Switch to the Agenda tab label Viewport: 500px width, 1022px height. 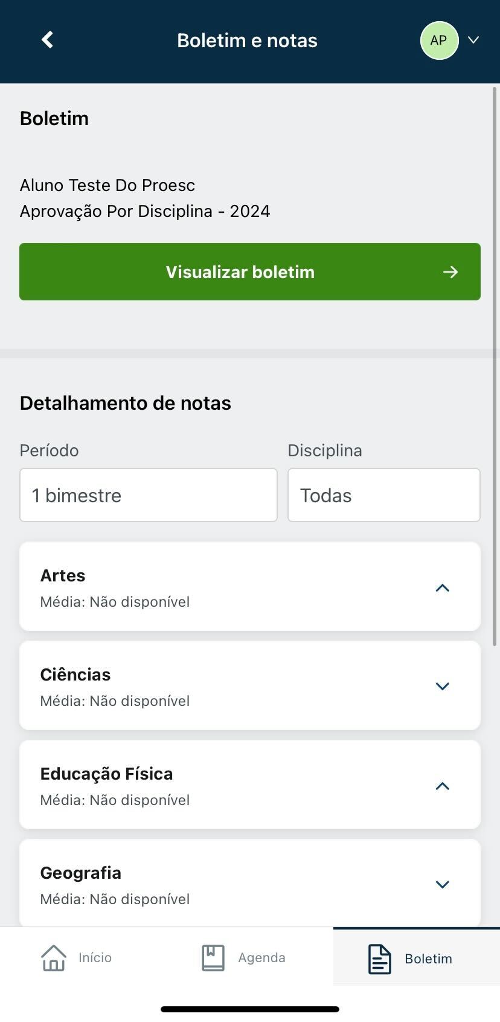[x=261, y=958]
